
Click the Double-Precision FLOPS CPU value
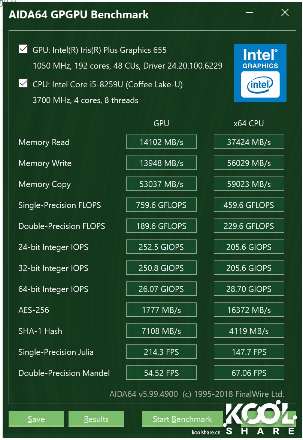click(x=249, y=226)
